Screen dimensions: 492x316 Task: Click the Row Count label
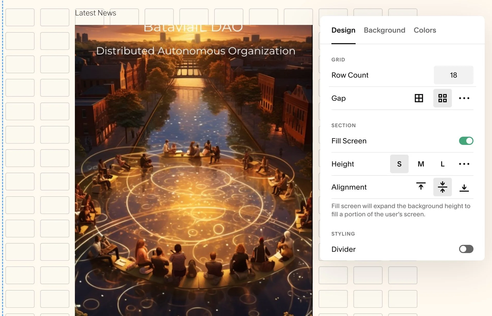pyautogui.click(x=350, y=75)
